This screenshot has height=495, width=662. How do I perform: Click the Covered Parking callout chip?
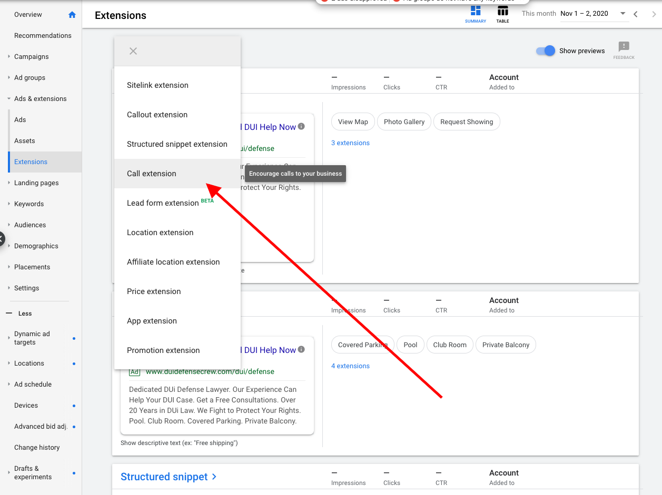pos(363,345)
